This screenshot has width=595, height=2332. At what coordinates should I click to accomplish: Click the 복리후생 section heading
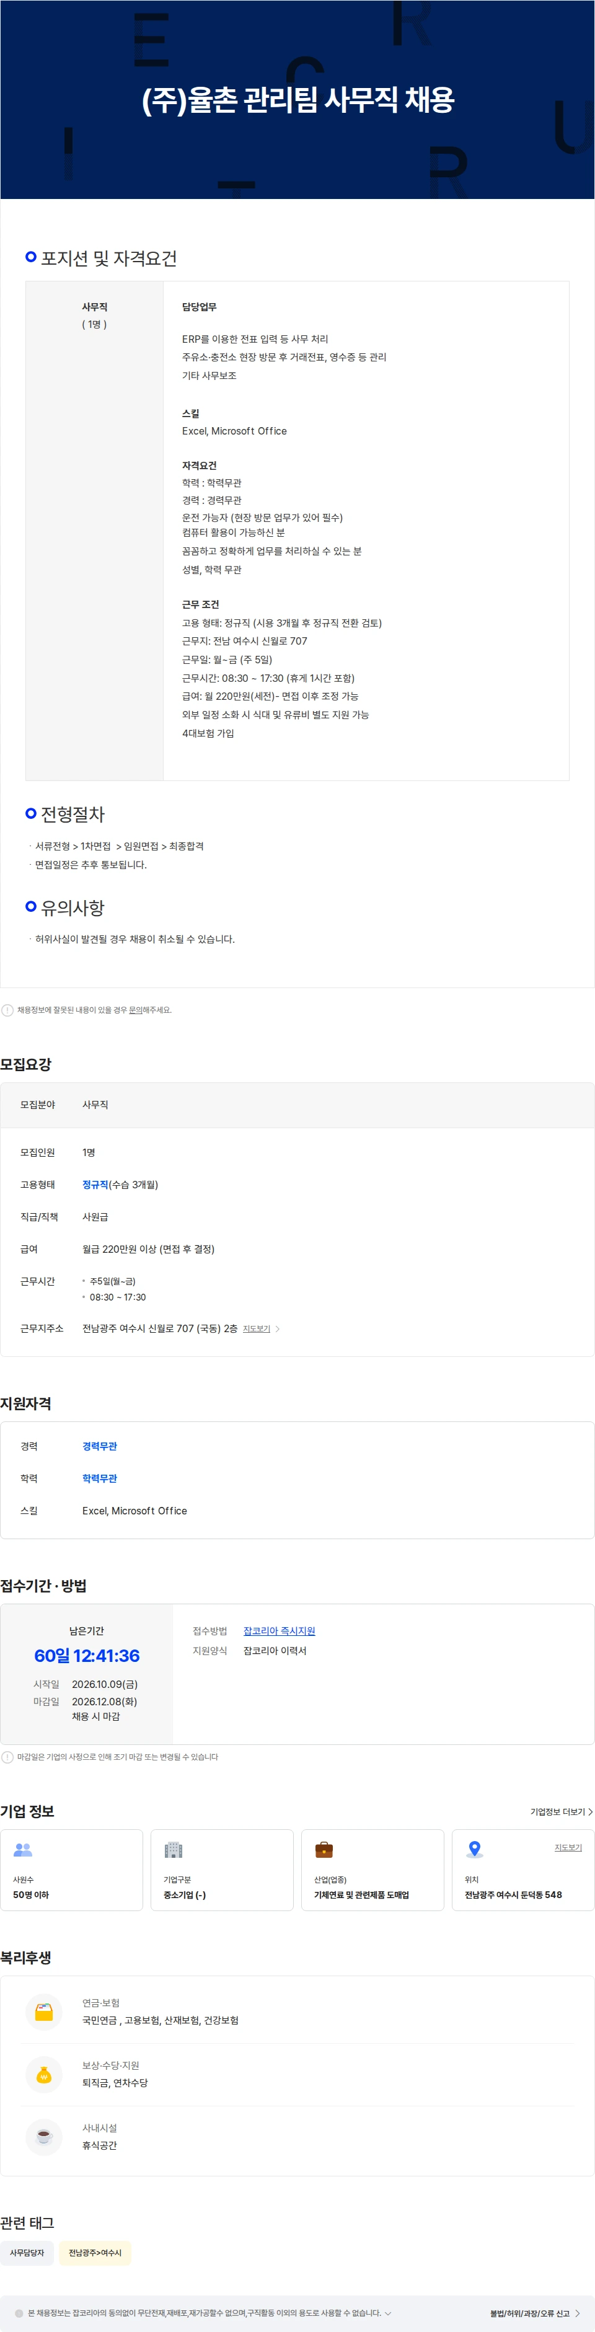(x=26, y=1957)
